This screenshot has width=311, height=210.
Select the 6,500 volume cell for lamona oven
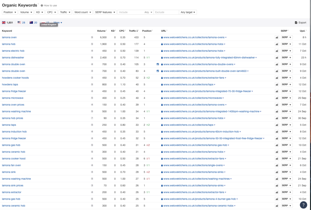103,37
